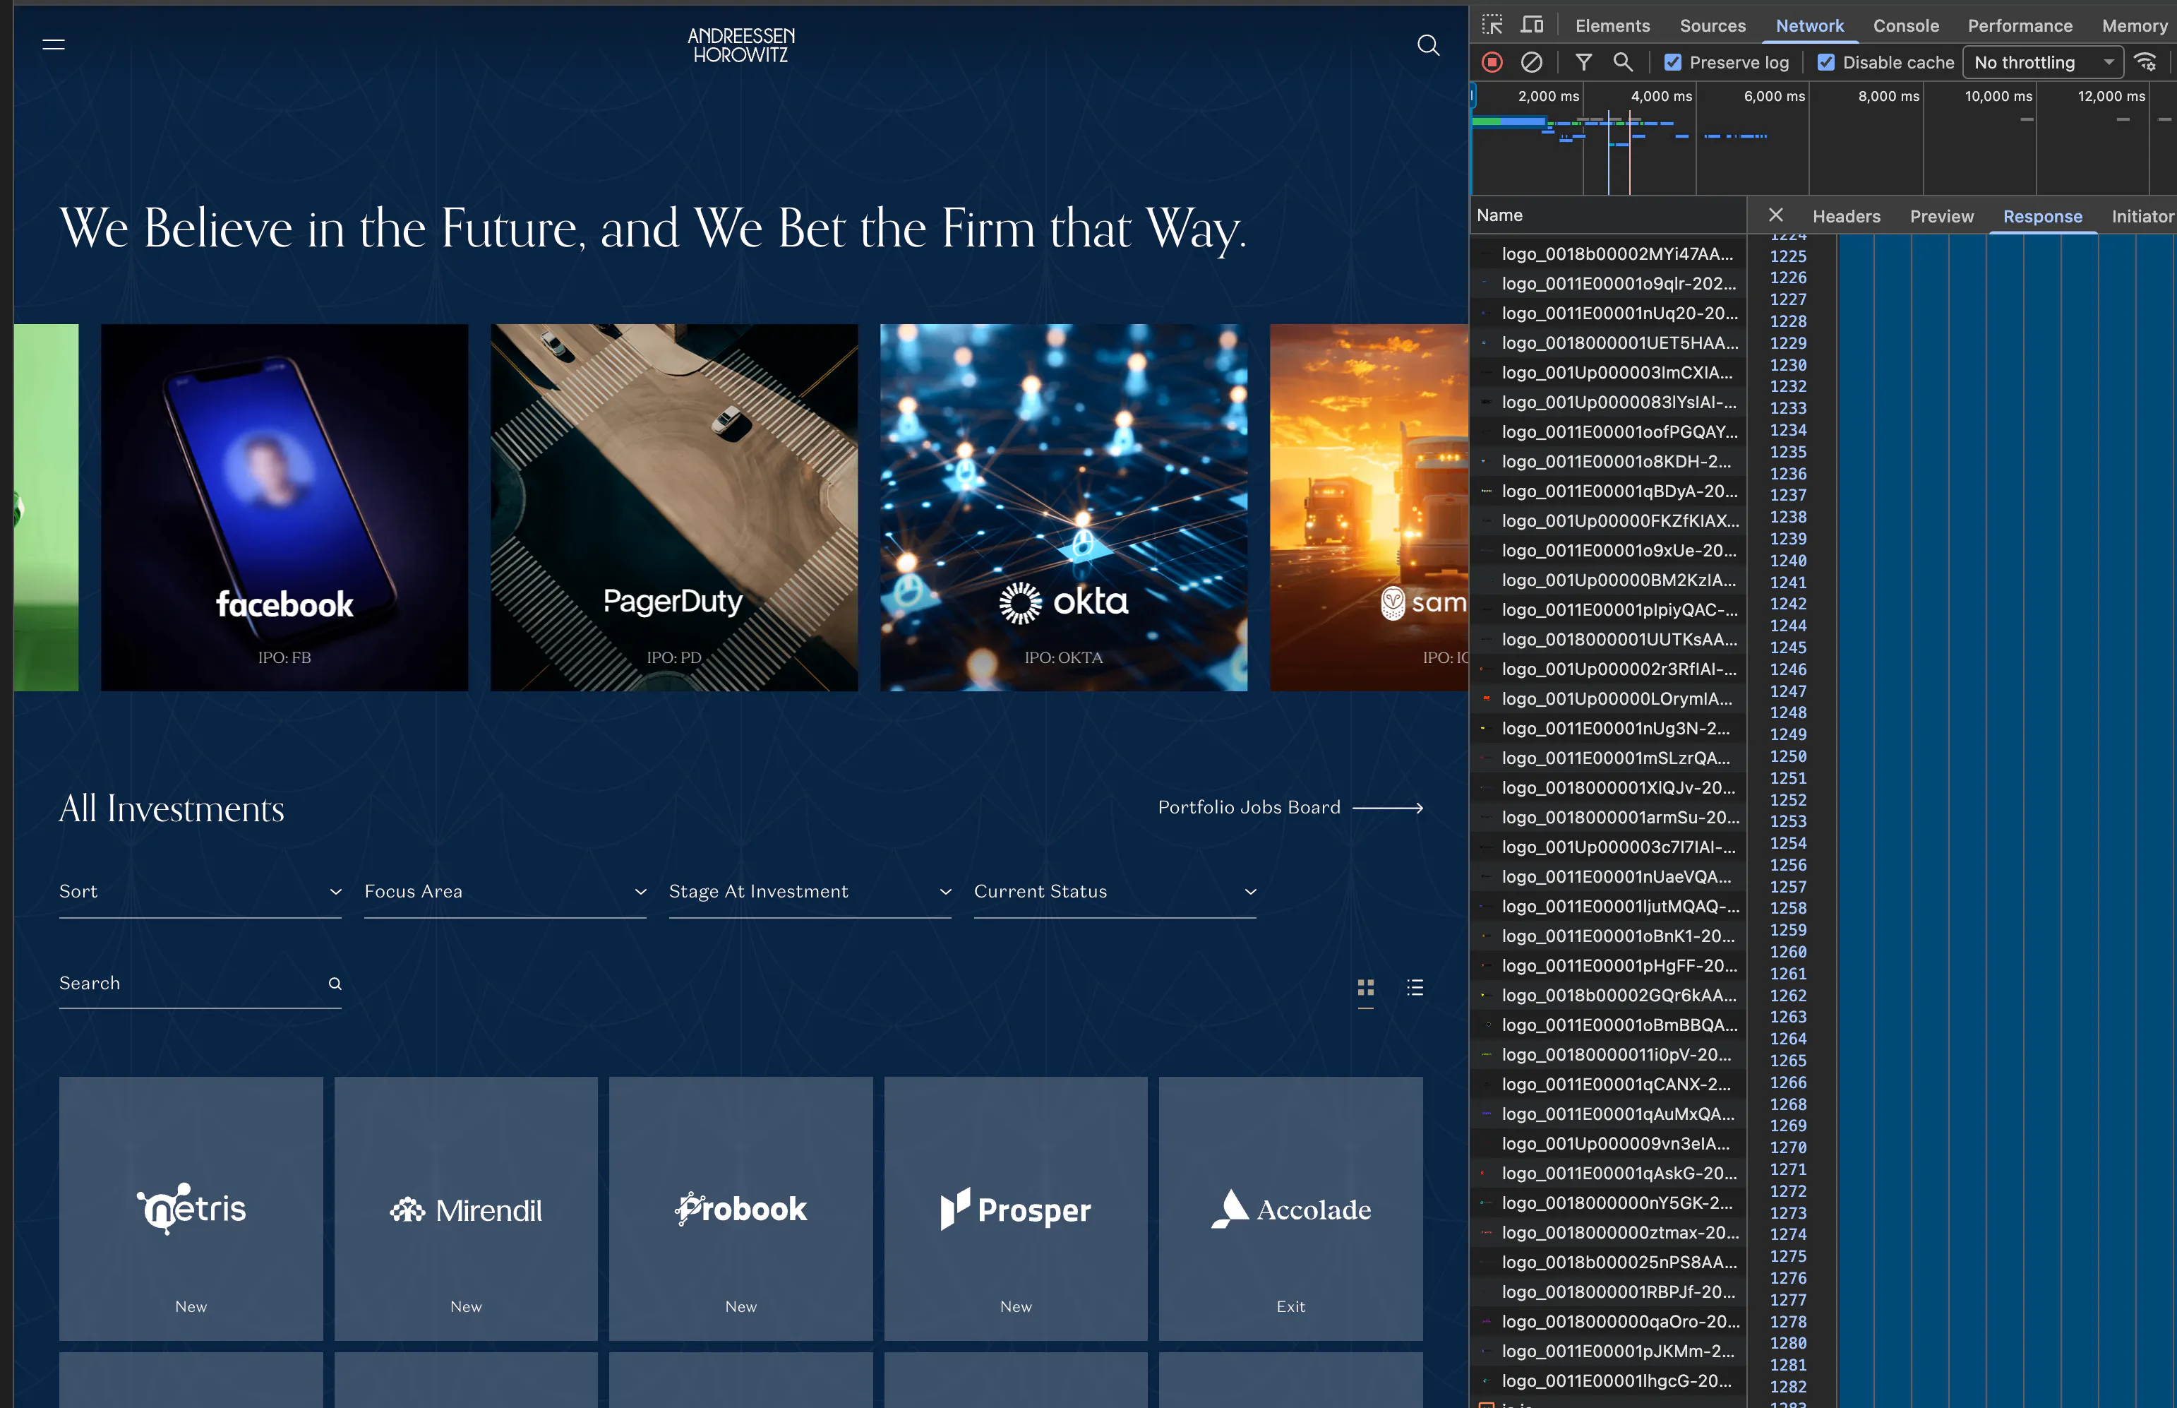Select request logo_0018b00002MYi47AA...
Screen dimensions: 2177x1408
point(1609,253)
